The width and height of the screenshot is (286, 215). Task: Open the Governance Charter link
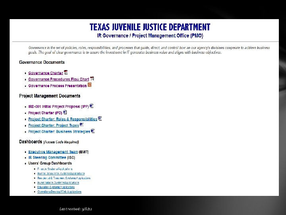(46, 73)
